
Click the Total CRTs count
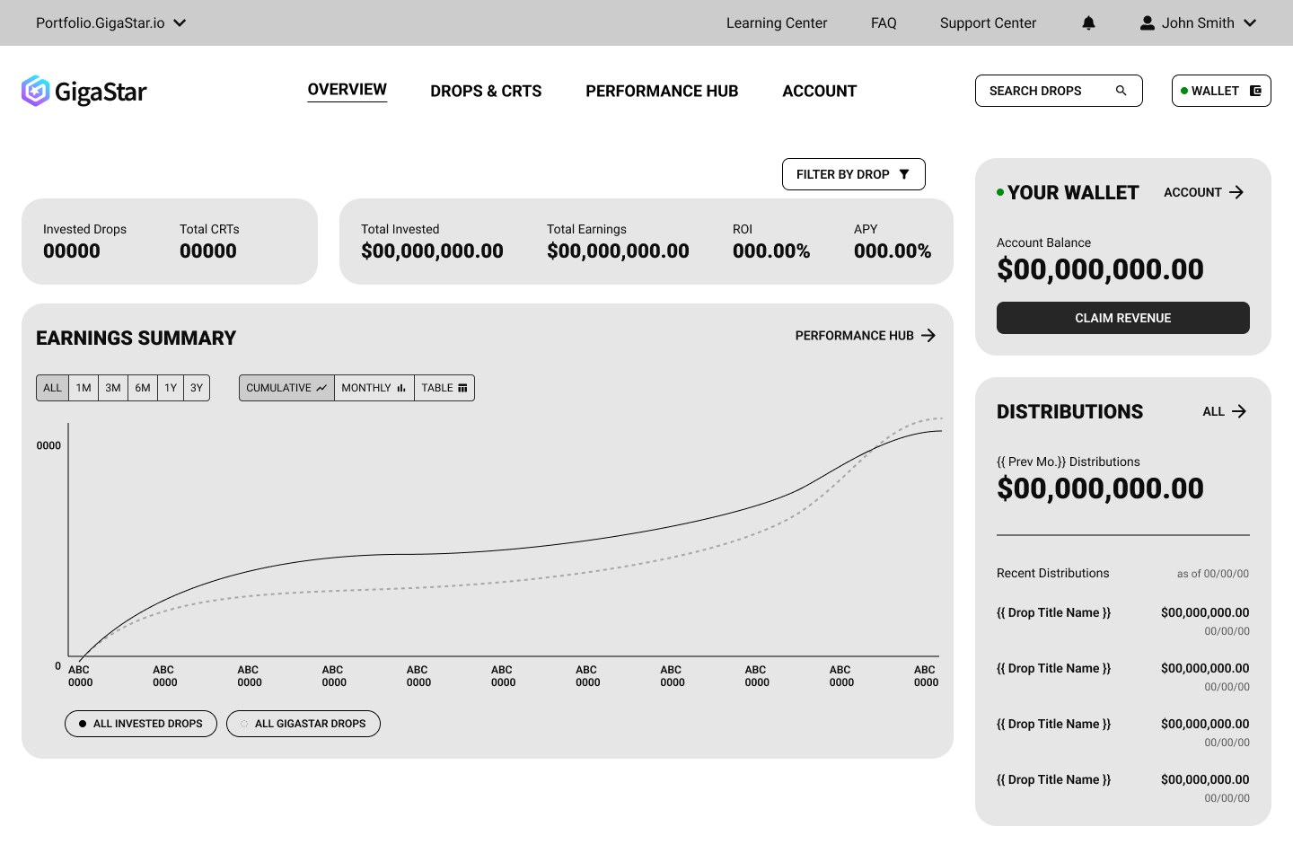pyautogui.click(x=208, y=251)
